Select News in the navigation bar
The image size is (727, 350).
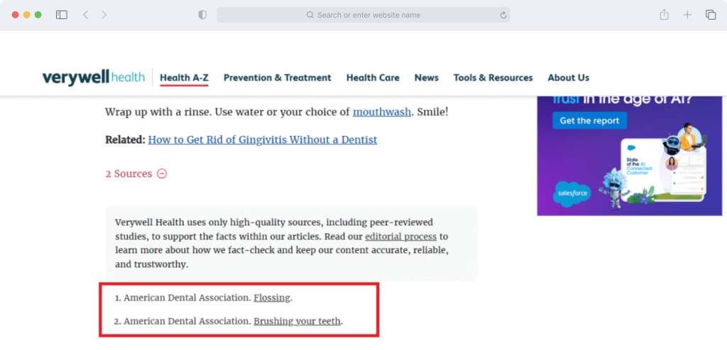[427, 78]
